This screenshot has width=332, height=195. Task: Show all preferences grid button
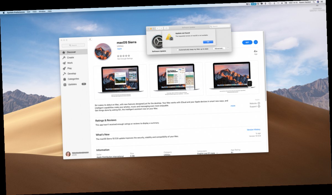tap(166, 28)
